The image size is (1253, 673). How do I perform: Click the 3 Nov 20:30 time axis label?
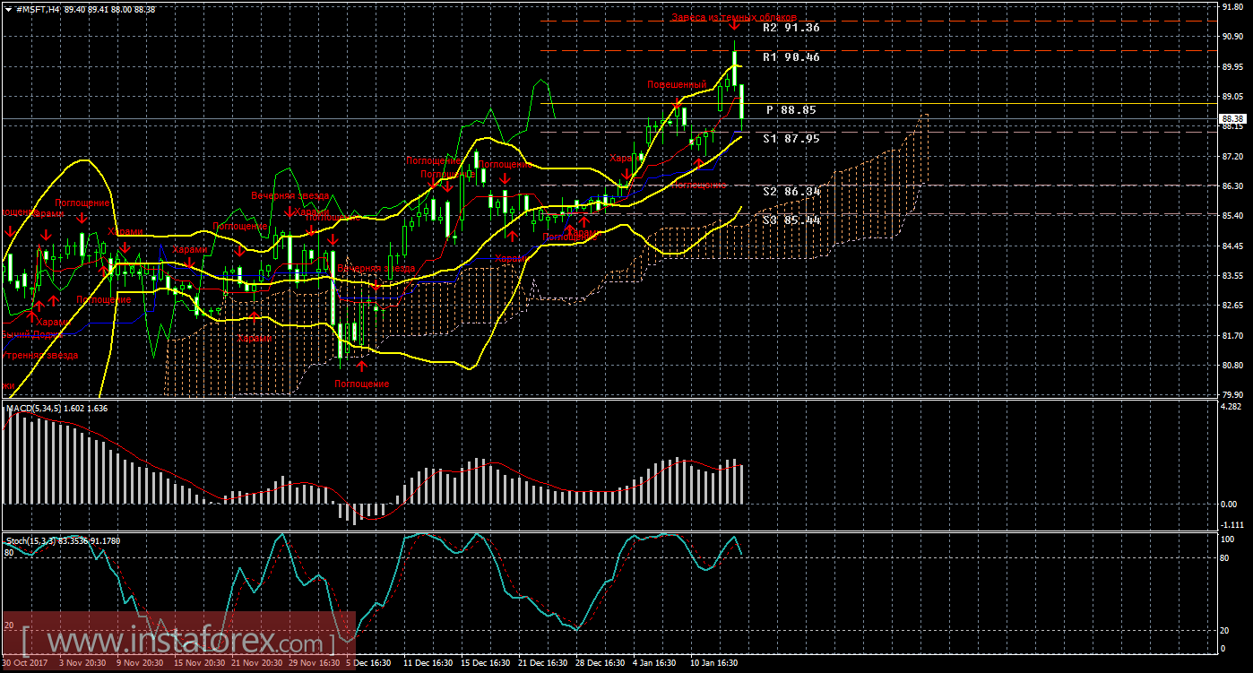(81, 663)
